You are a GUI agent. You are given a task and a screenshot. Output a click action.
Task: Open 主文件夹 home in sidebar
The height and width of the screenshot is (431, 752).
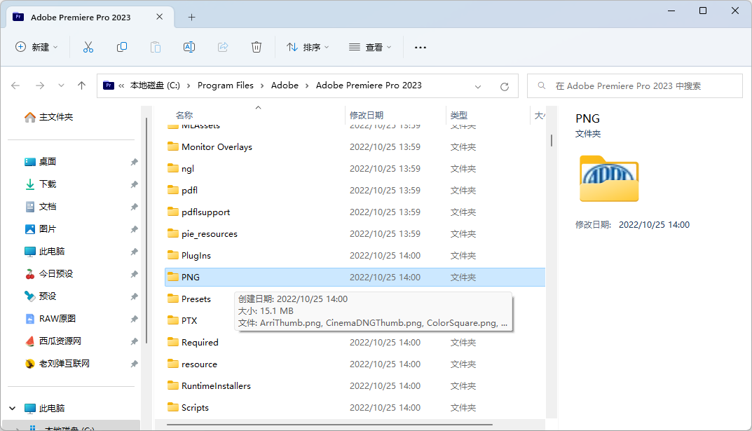49,117
